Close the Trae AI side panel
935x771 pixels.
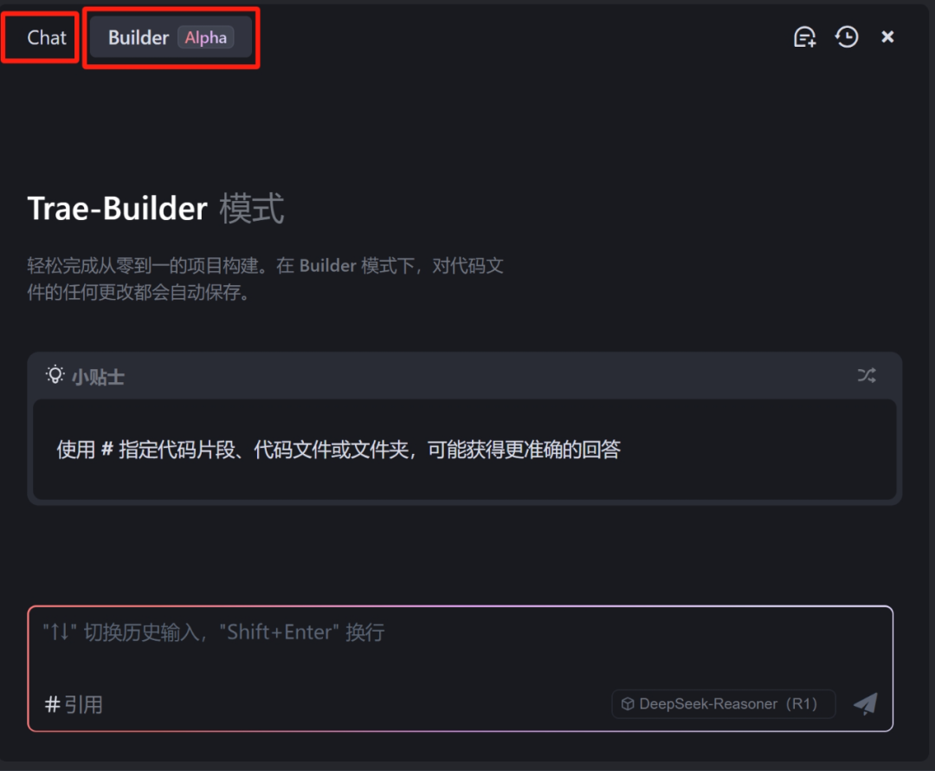(x=887, y=37)
